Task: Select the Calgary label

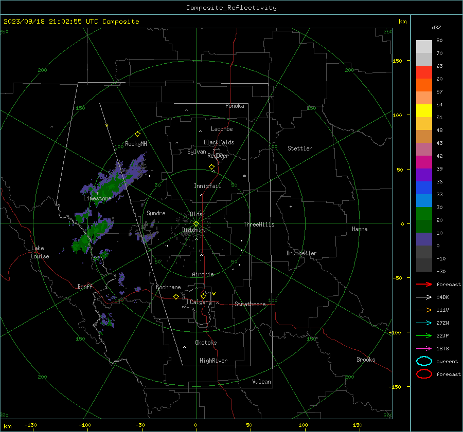Action: (x=201, y=302)
